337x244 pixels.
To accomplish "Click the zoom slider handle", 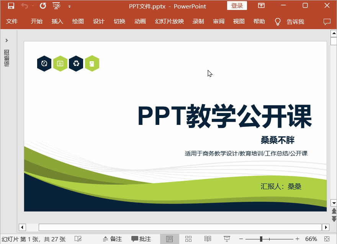I will (261, 239).
